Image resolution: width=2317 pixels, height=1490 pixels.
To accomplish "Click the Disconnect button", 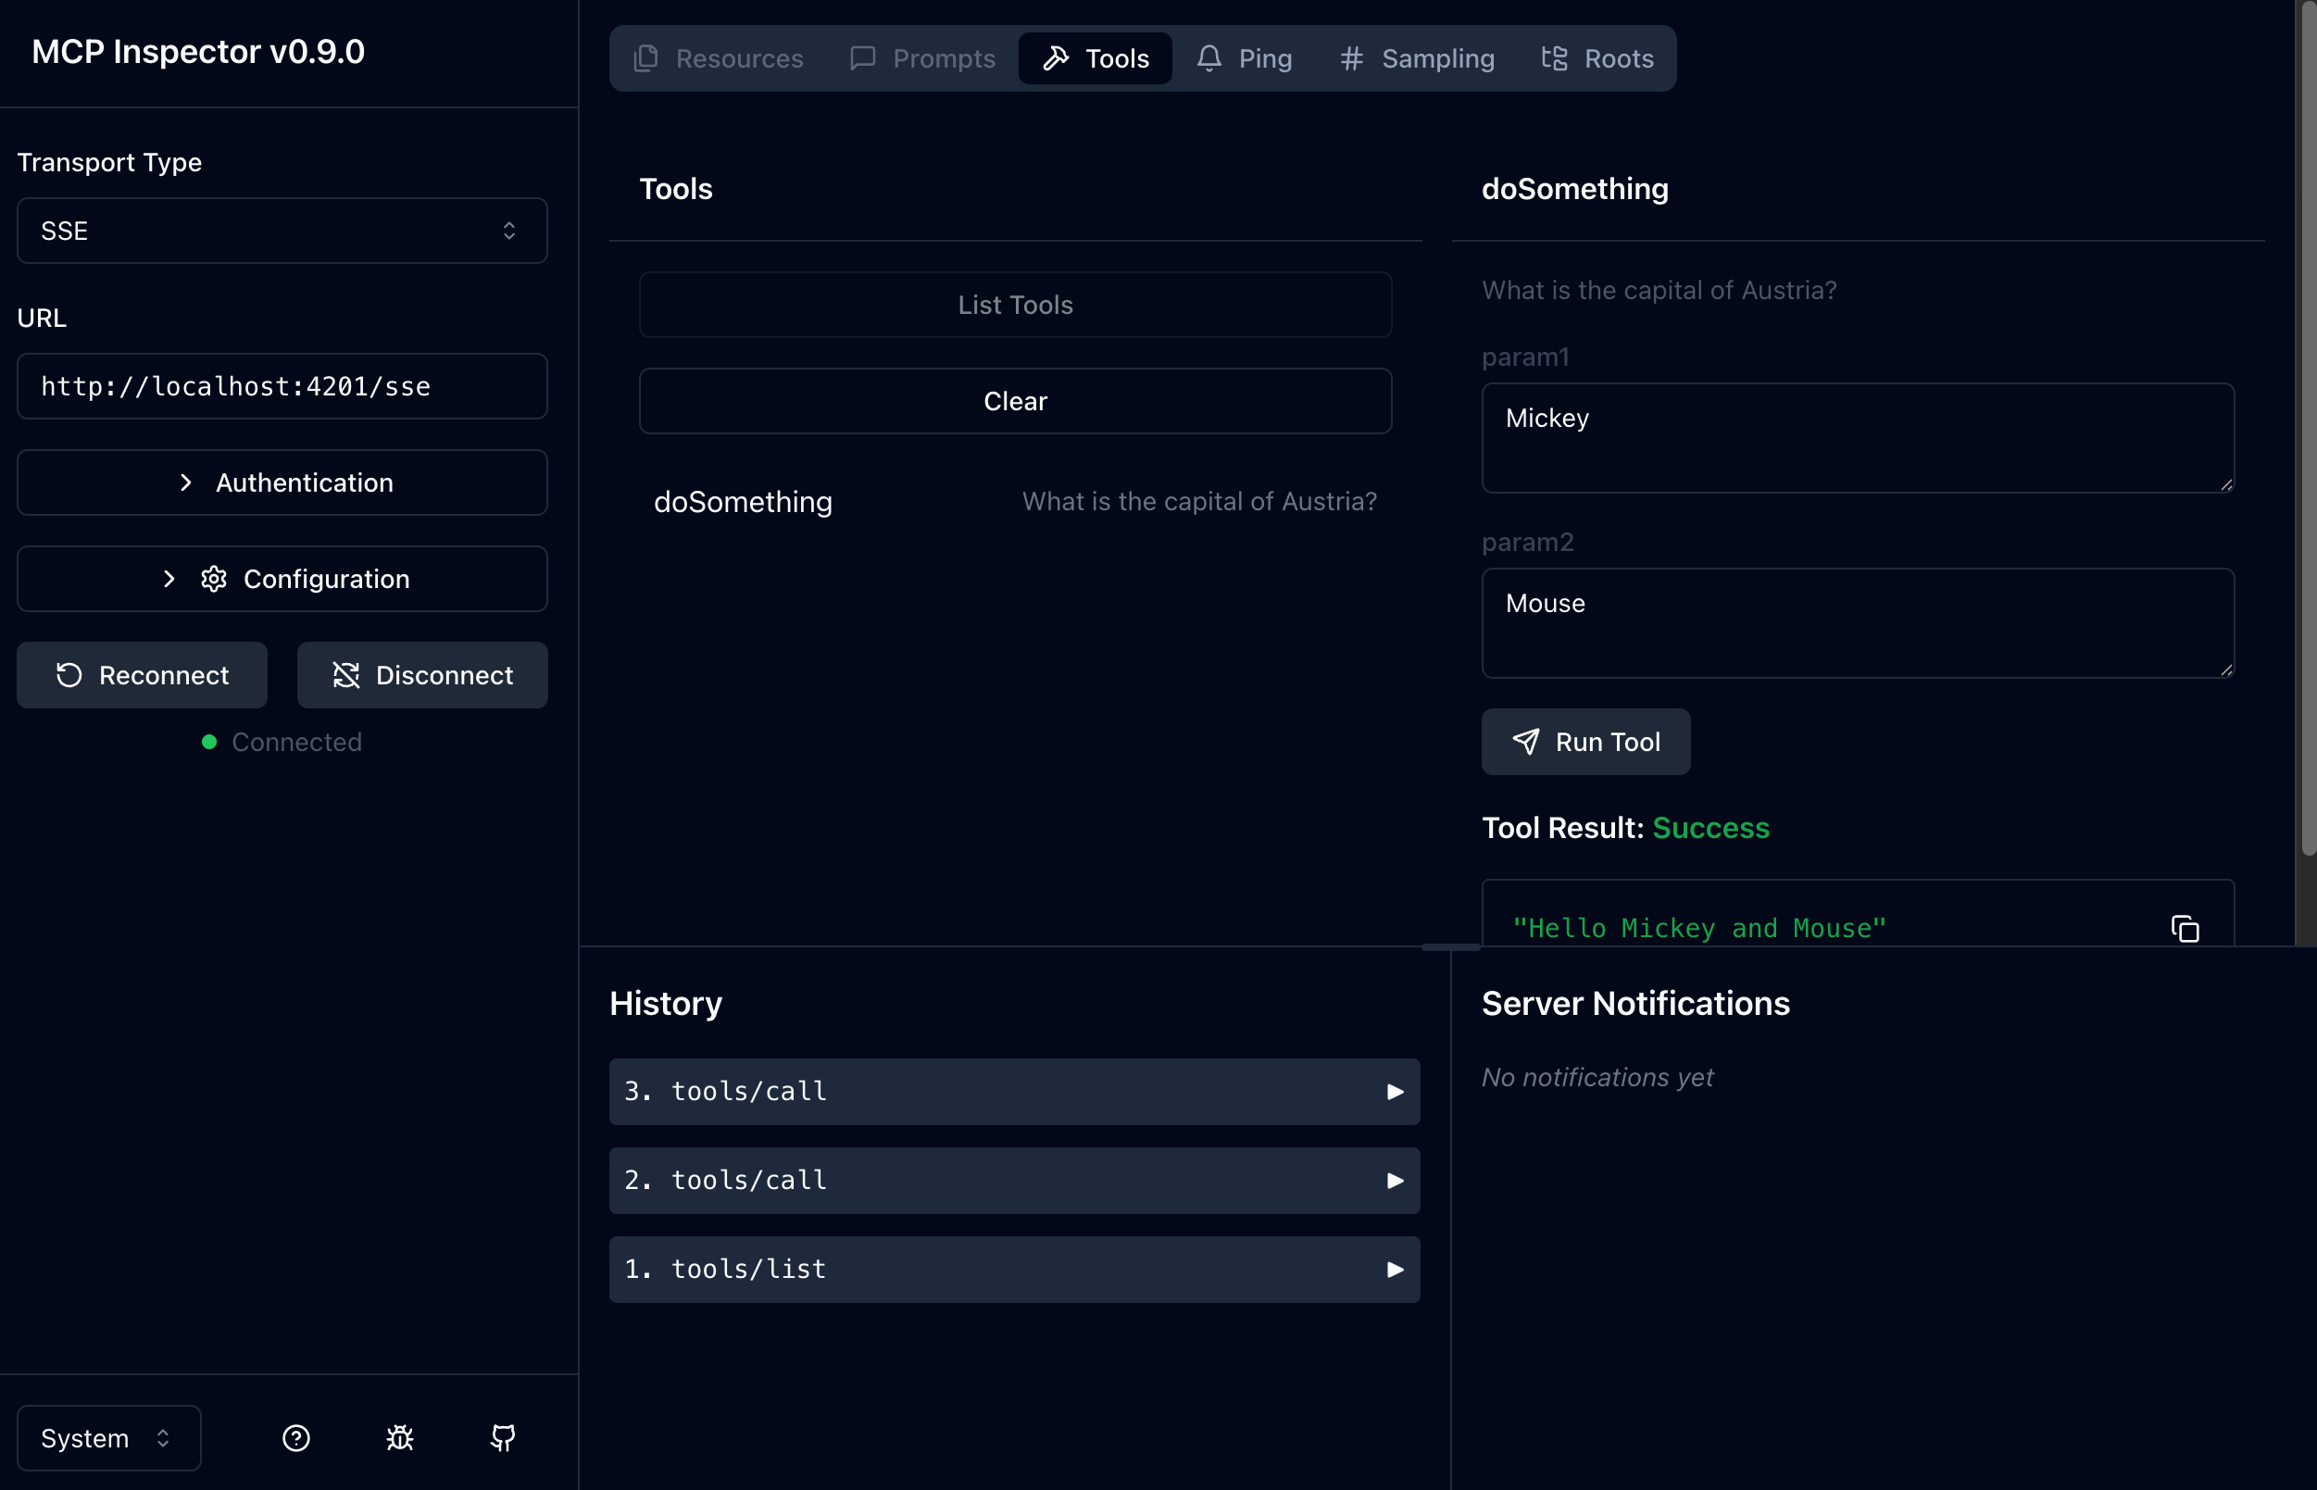I will [x=423, y=675].
